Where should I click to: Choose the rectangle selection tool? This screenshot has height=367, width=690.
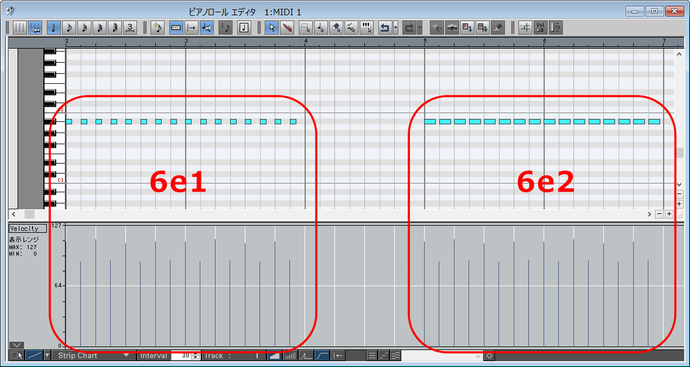click(305, 28)
